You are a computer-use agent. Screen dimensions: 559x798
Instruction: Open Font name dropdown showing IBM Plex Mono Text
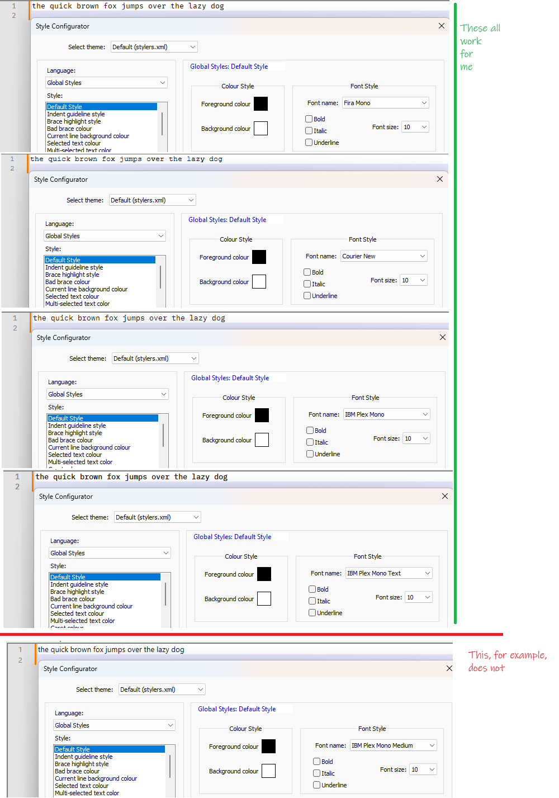coord(388,573)
